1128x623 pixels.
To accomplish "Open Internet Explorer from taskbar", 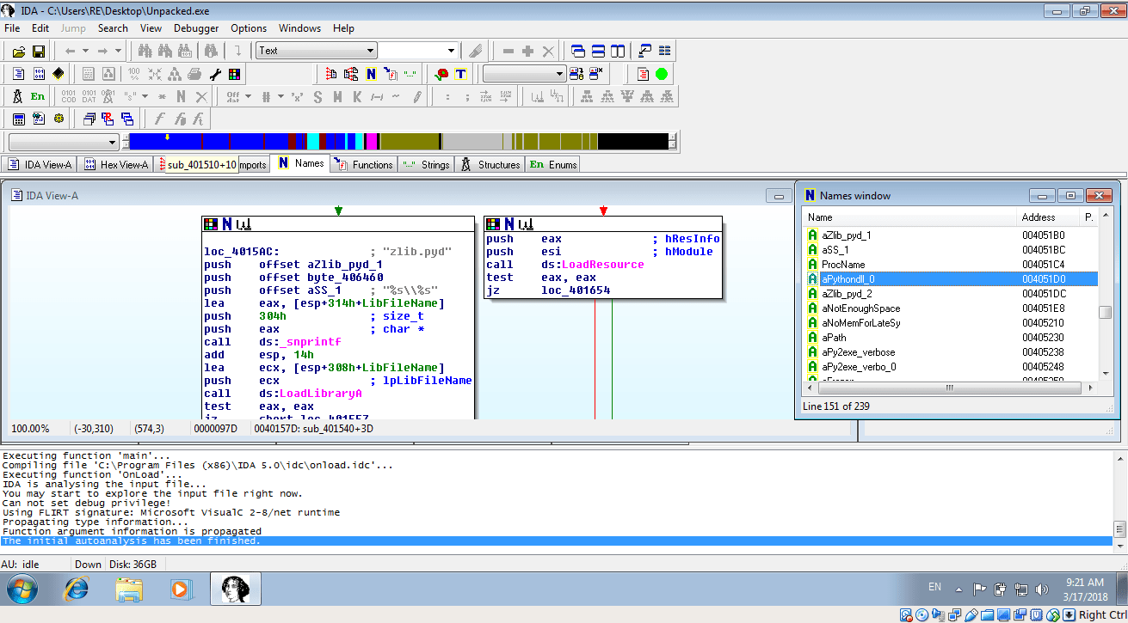I will pyautogui.click(x=77, y=589).
